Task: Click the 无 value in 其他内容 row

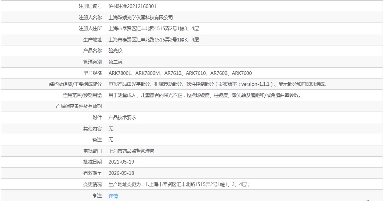Action: 111,129
